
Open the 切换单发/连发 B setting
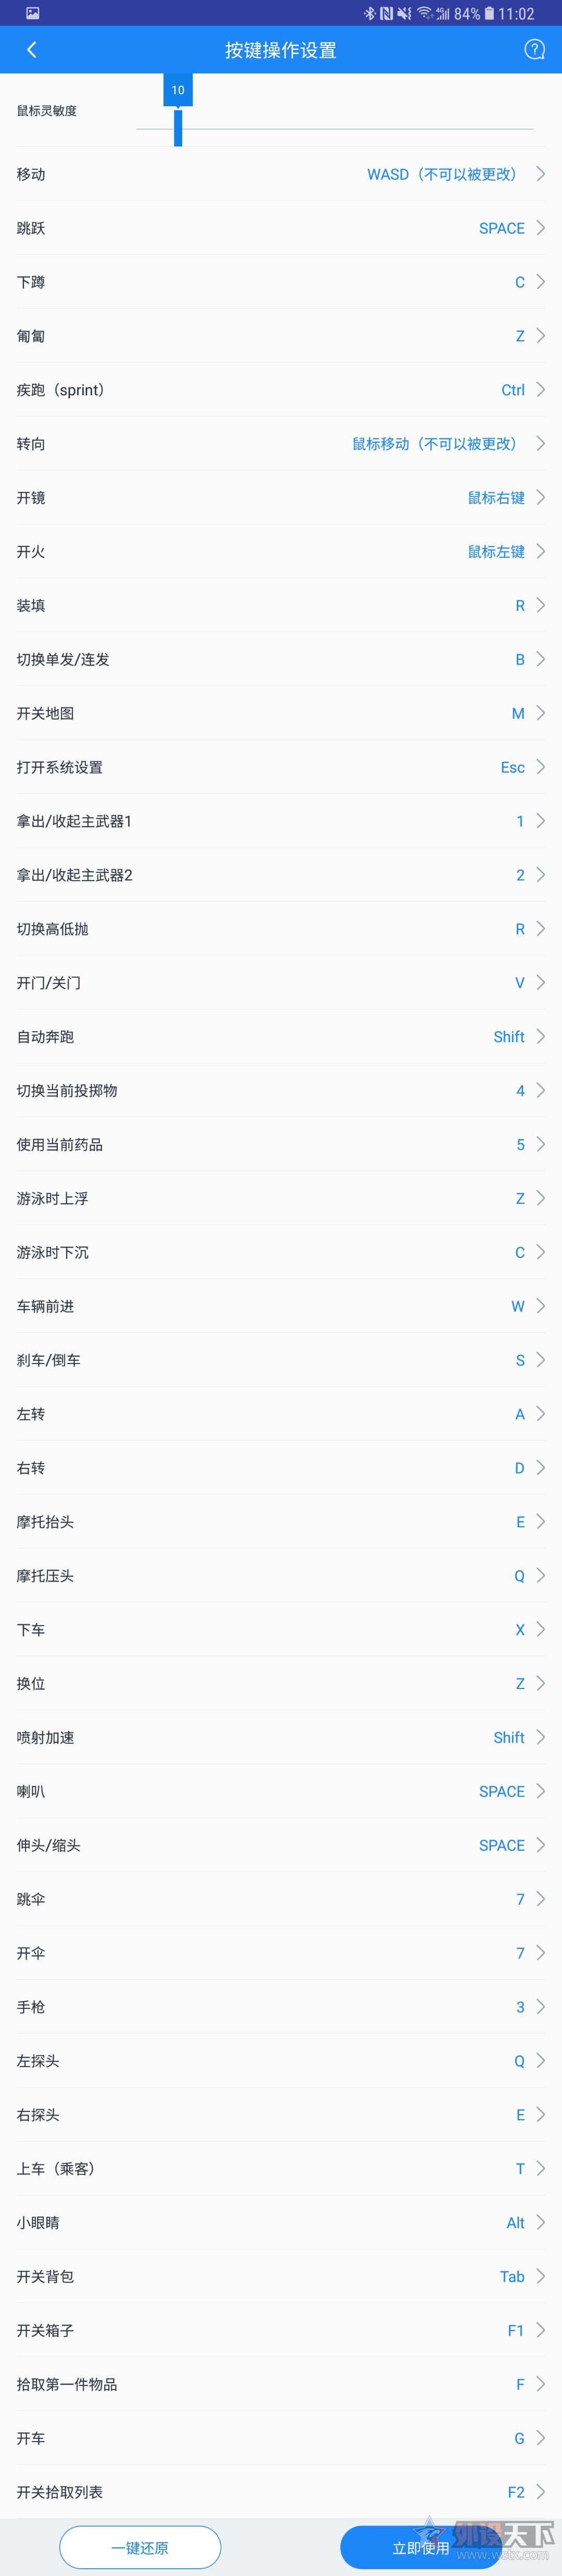280,659
